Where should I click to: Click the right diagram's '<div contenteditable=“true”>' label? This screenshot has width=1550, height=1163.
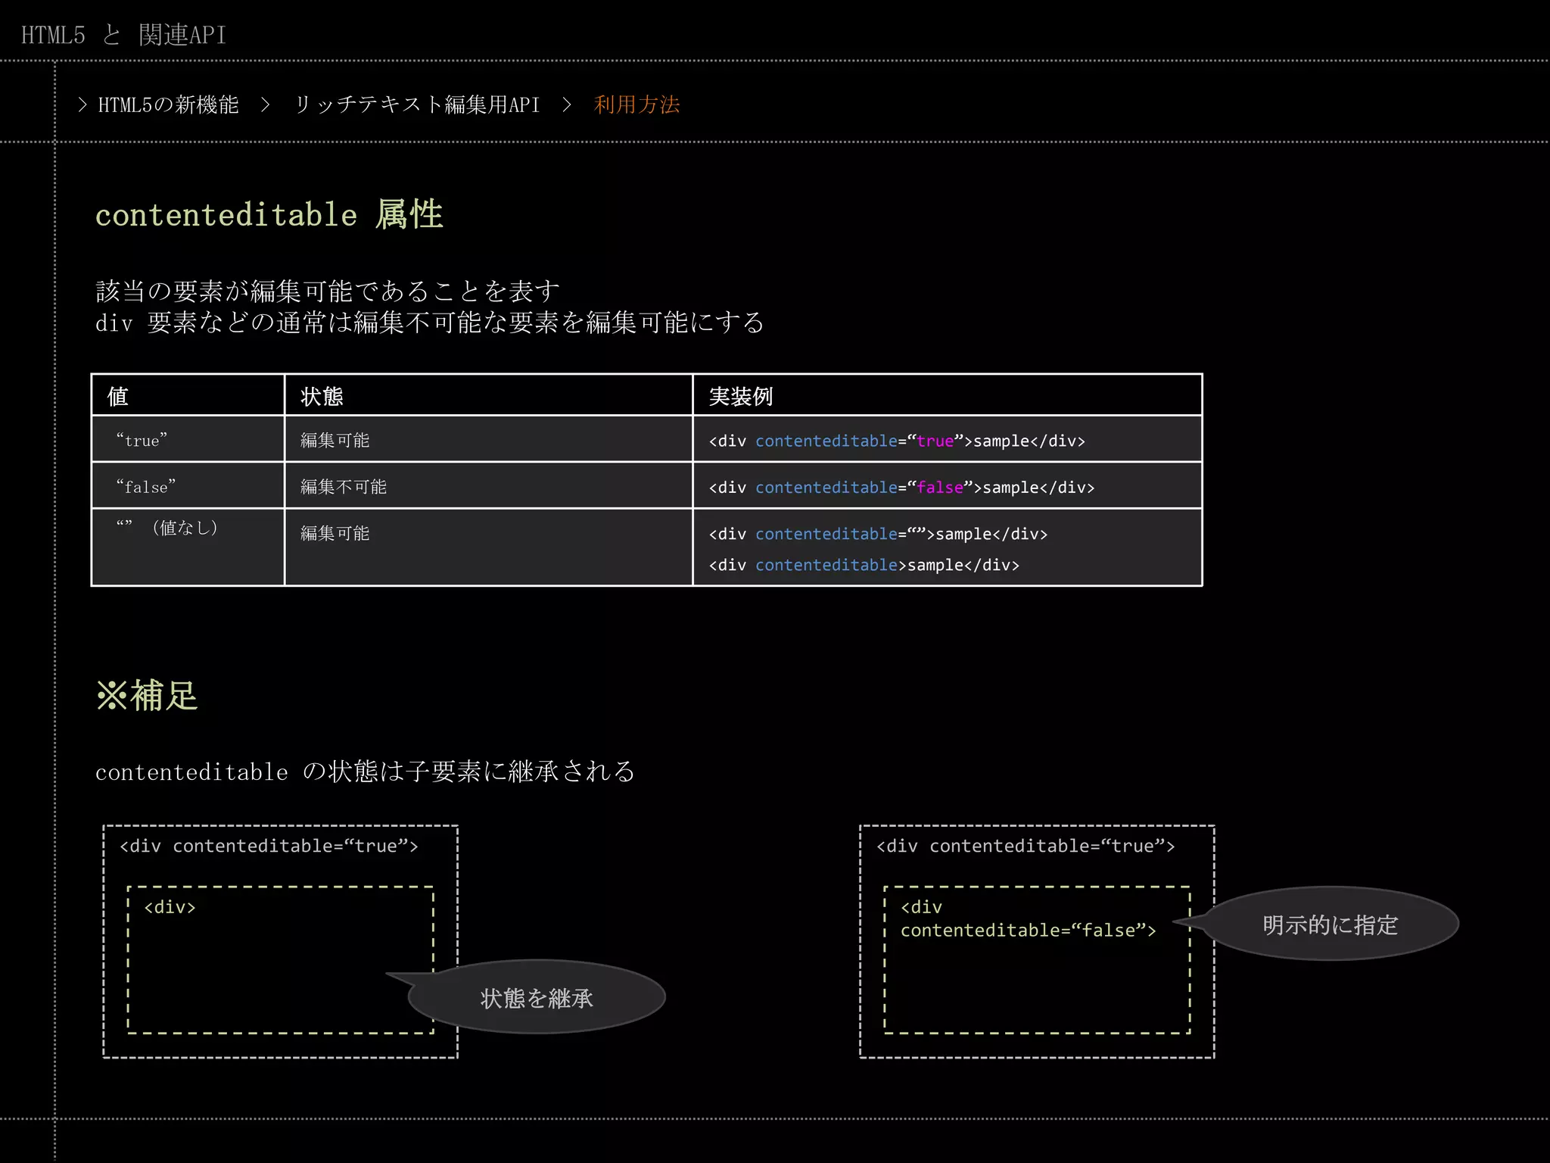pos(1026,846)
